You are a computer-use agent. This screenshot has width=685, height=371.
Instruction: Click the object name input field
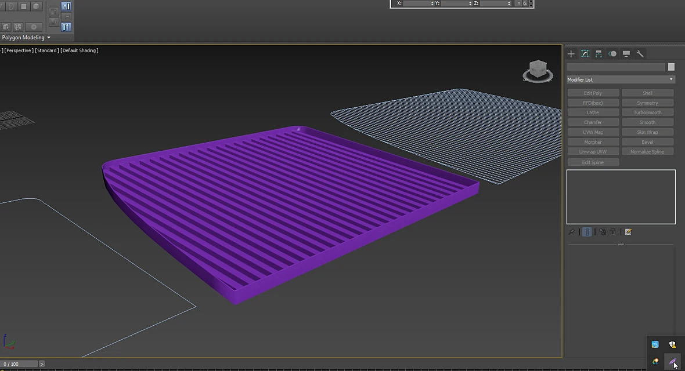615,67
